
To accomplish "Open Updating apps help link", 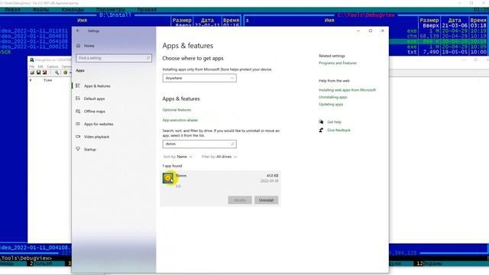I will pos(331,105).
